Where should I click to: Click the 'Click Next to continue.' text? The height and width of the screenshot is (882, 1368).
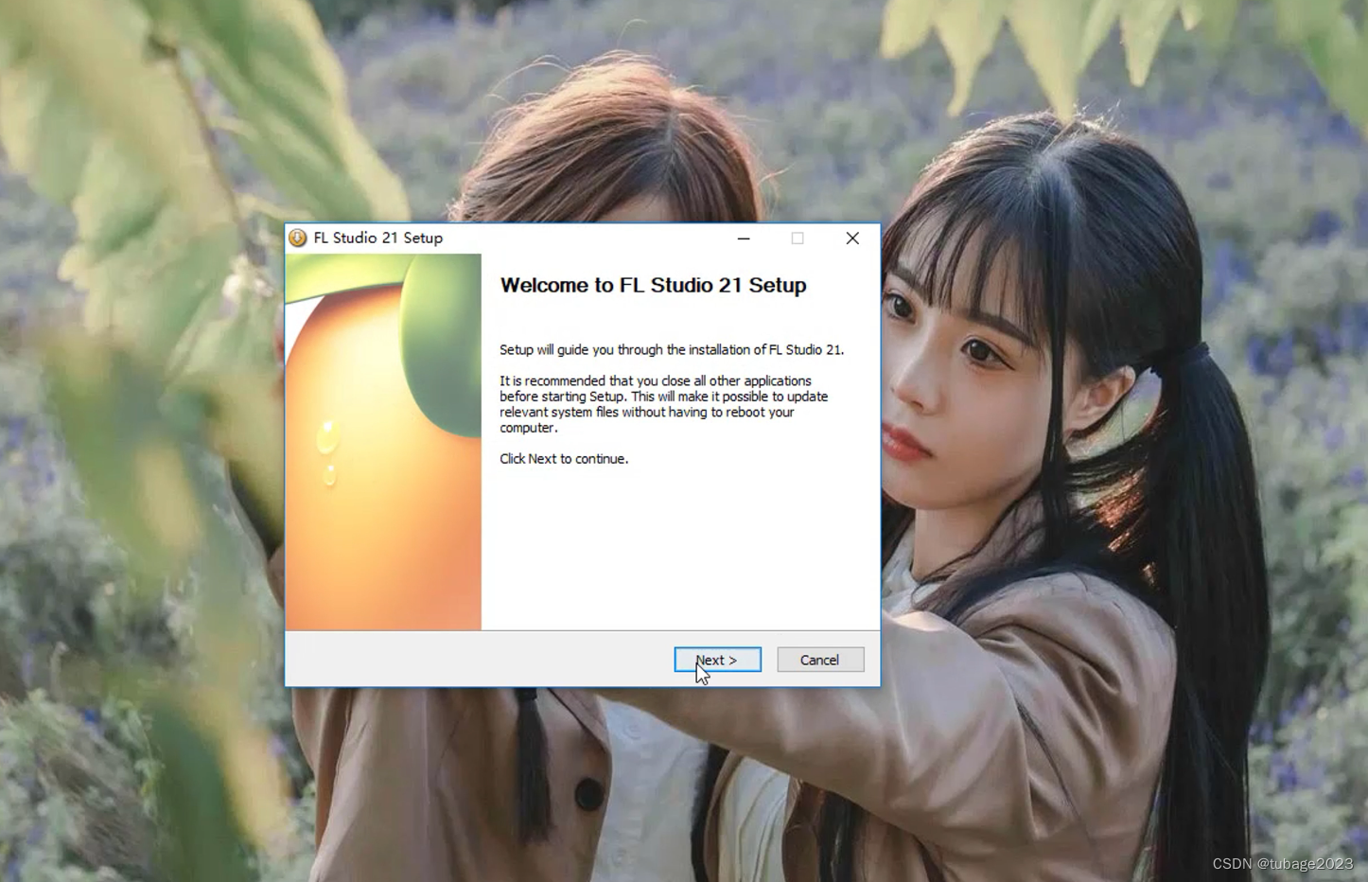(x=564, y=459)
